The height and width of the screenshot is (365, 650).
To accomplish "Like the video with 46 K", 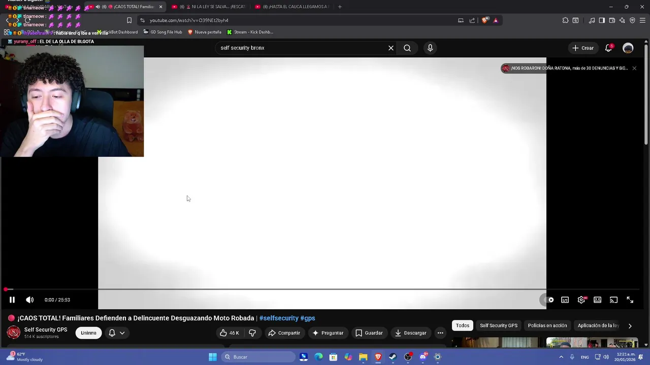I will click(229, 333).
